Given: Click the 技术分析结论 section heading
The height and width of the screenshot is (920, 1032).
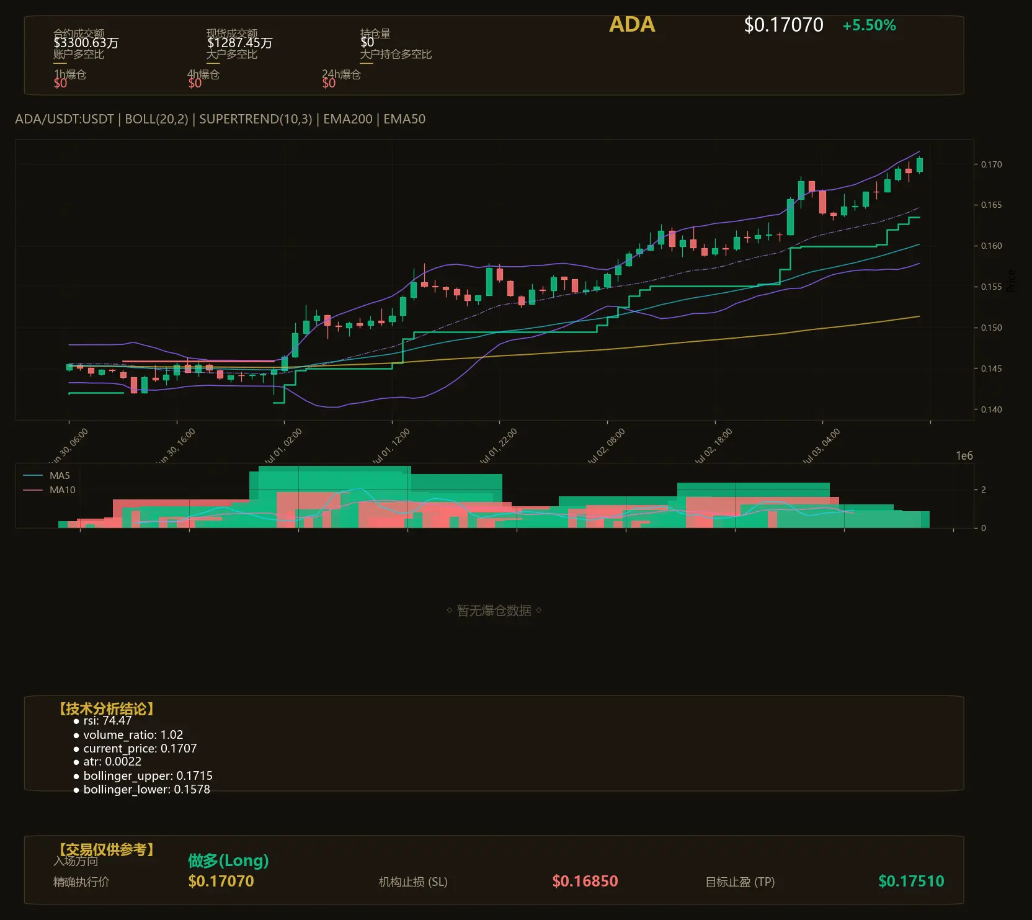Looking at the screenshot, I should 106,709.
